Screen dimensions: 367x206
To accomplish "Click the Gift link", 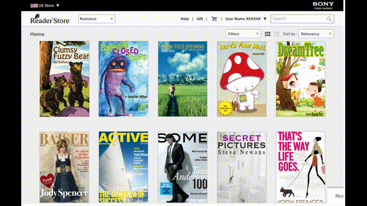I will [x=200, y=19].
